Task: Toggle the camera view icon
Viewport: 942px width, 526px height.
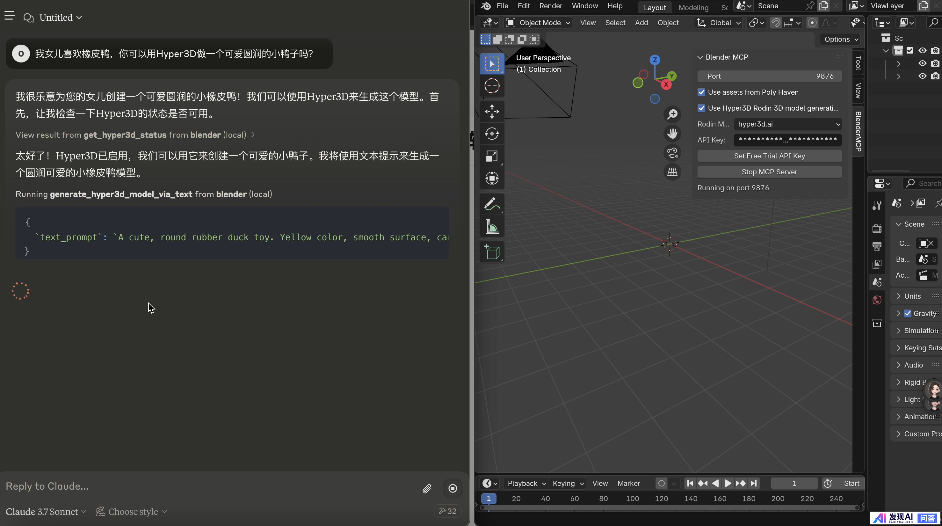Action: [x=672, y=152]
